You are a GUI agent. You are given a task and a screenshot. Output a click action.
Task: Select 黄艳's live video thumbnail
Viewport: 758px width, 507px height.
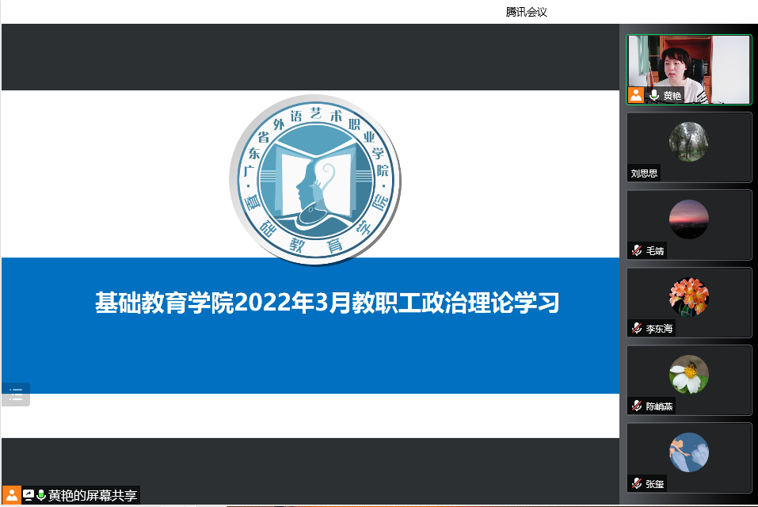689,70
